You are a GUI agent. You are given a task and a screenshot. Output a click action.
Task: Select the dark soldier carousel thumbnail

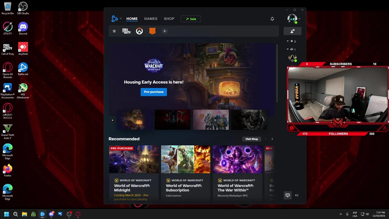(x=249, y=120)
